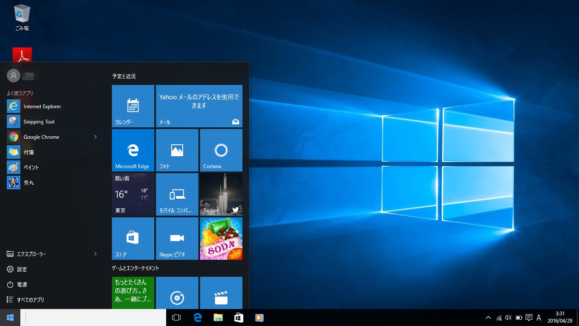The image size is (579, 326).
Task: Launch Edge from the taskbar
Action: pos(198,318)
